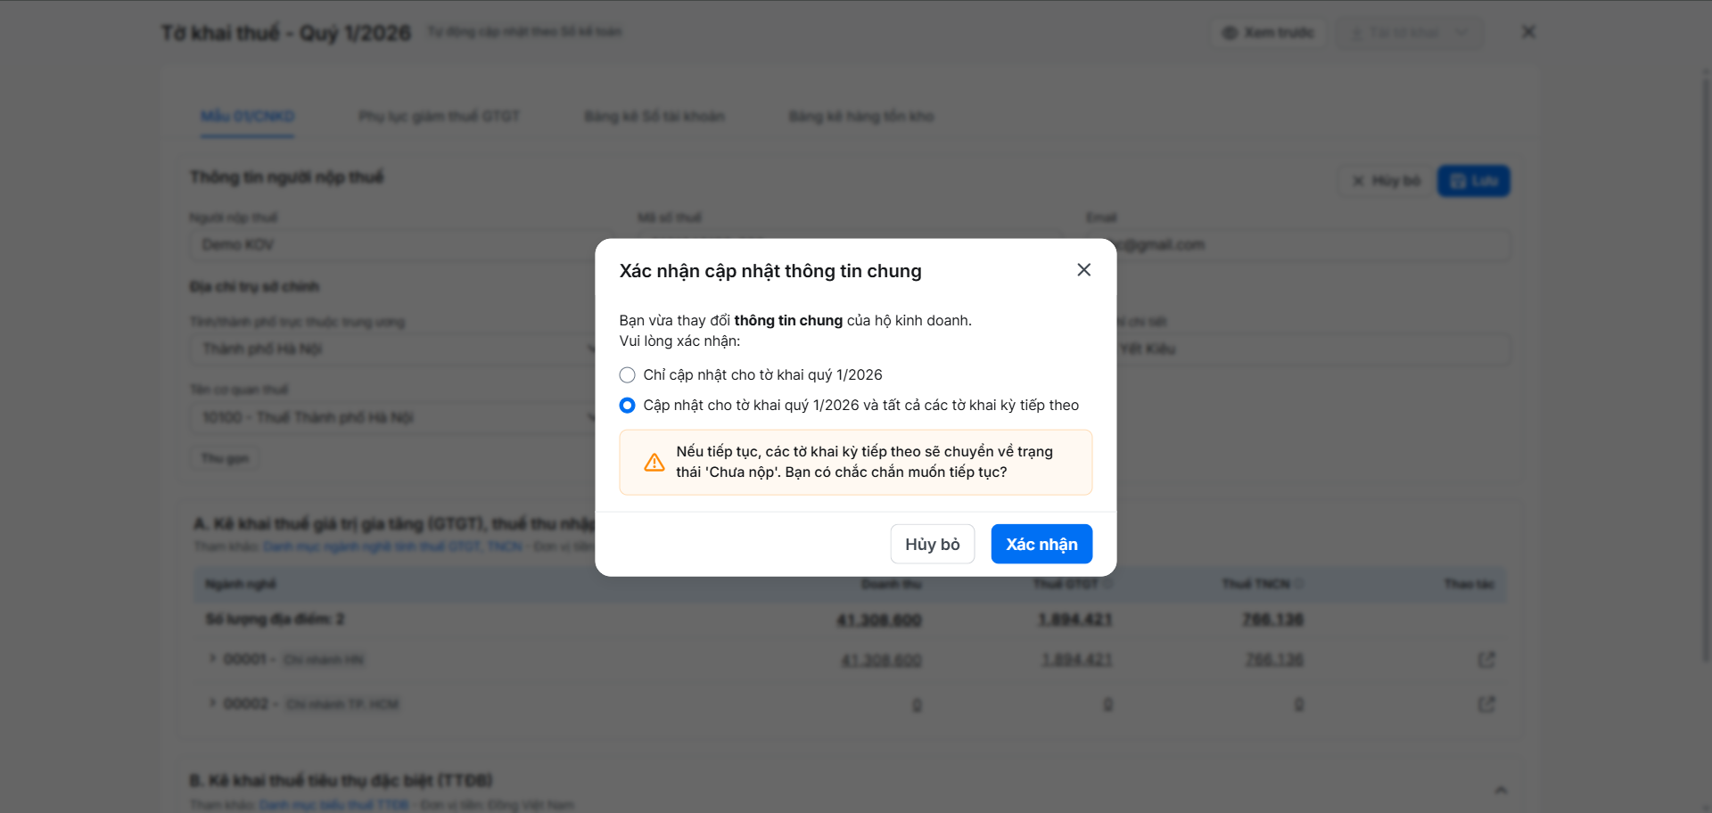Click the Xem trước preview eye button
The height and width of the screenshot is (813, 1712).
tap(1268, 33)
